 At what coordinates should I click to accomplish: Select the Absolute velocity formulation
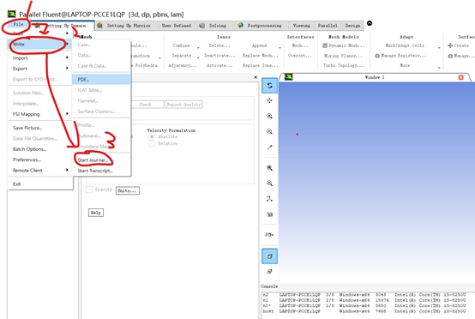click(x=152, y=136)
